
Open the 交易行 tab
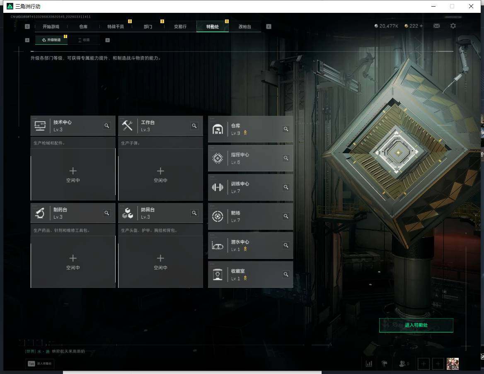pos(180,27)
